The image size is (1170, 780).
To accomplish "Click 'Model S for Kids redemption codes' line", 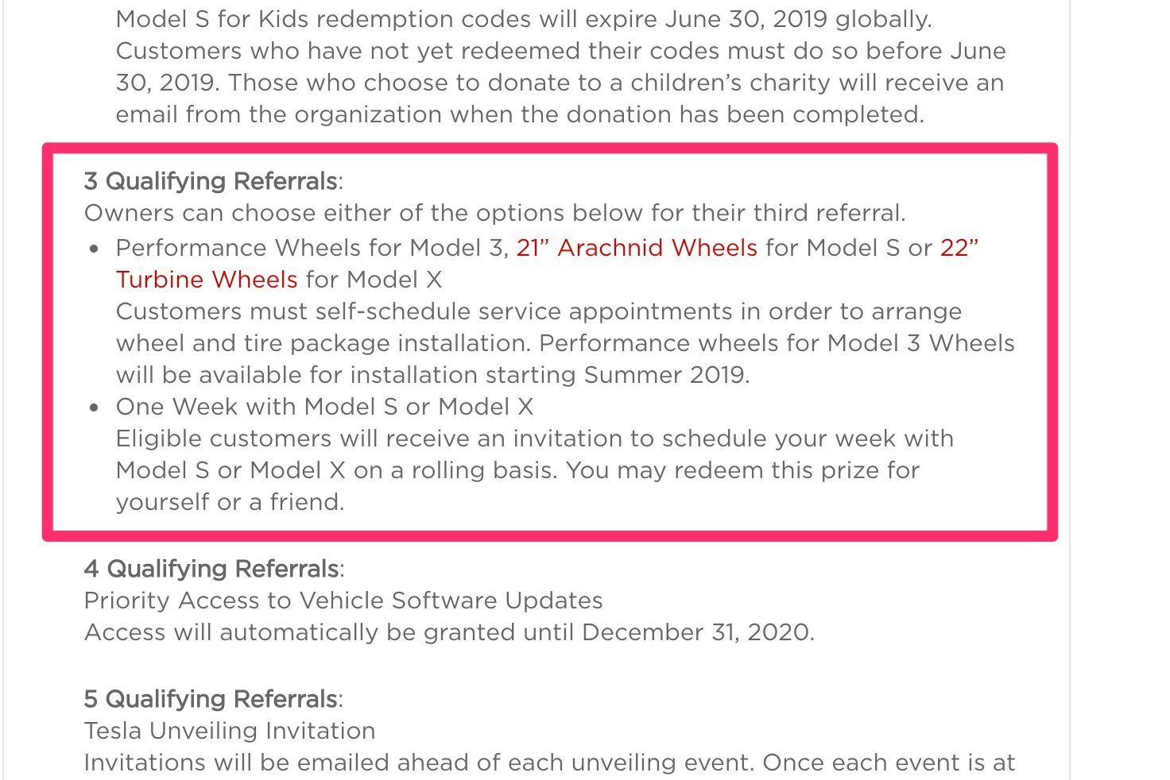I will 524,19.
